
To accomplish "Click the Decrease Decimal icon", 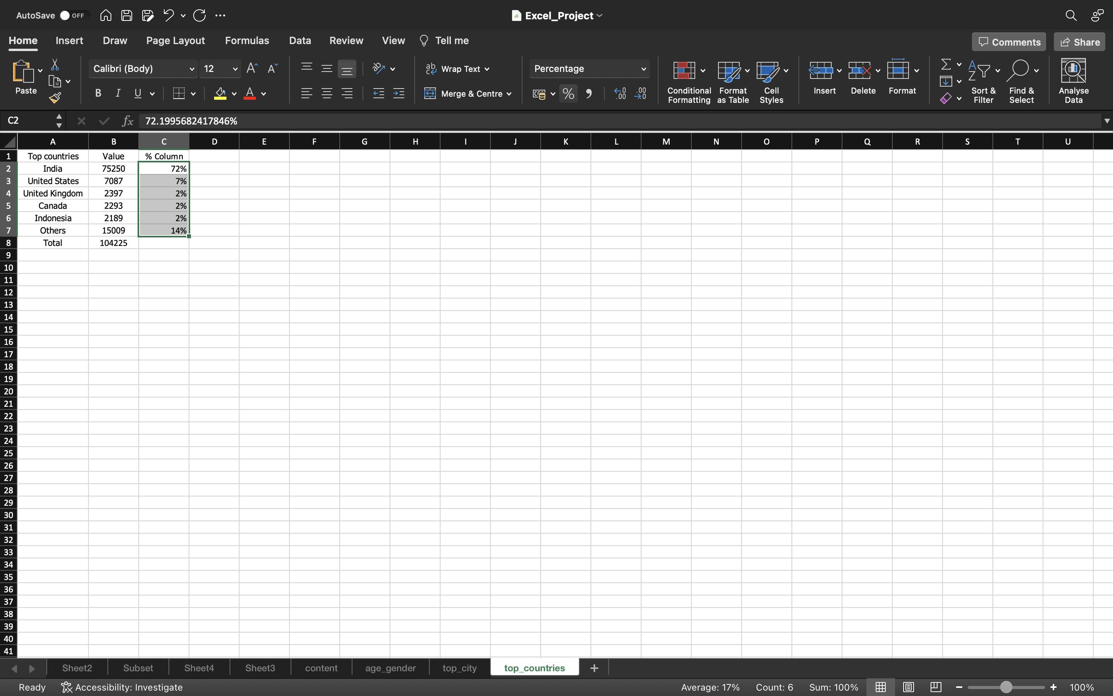I will [640, 94].
